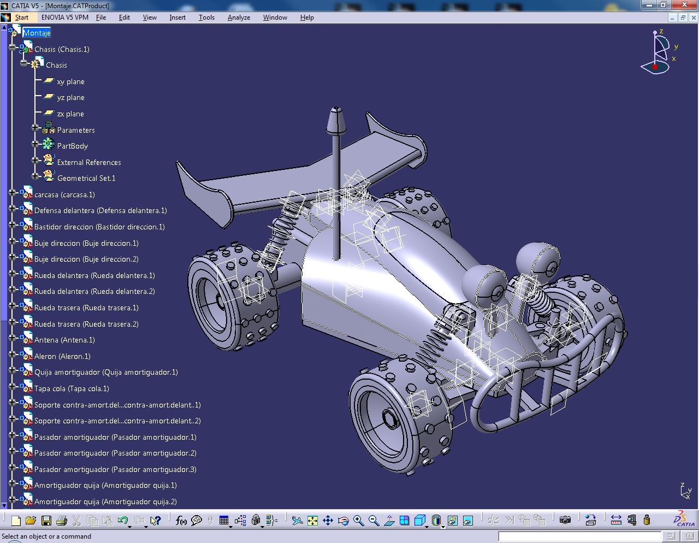
Task: Select Defensa delantera (Defensa delantera.1)
Action: pyautogui.click(x=100, y=211)
